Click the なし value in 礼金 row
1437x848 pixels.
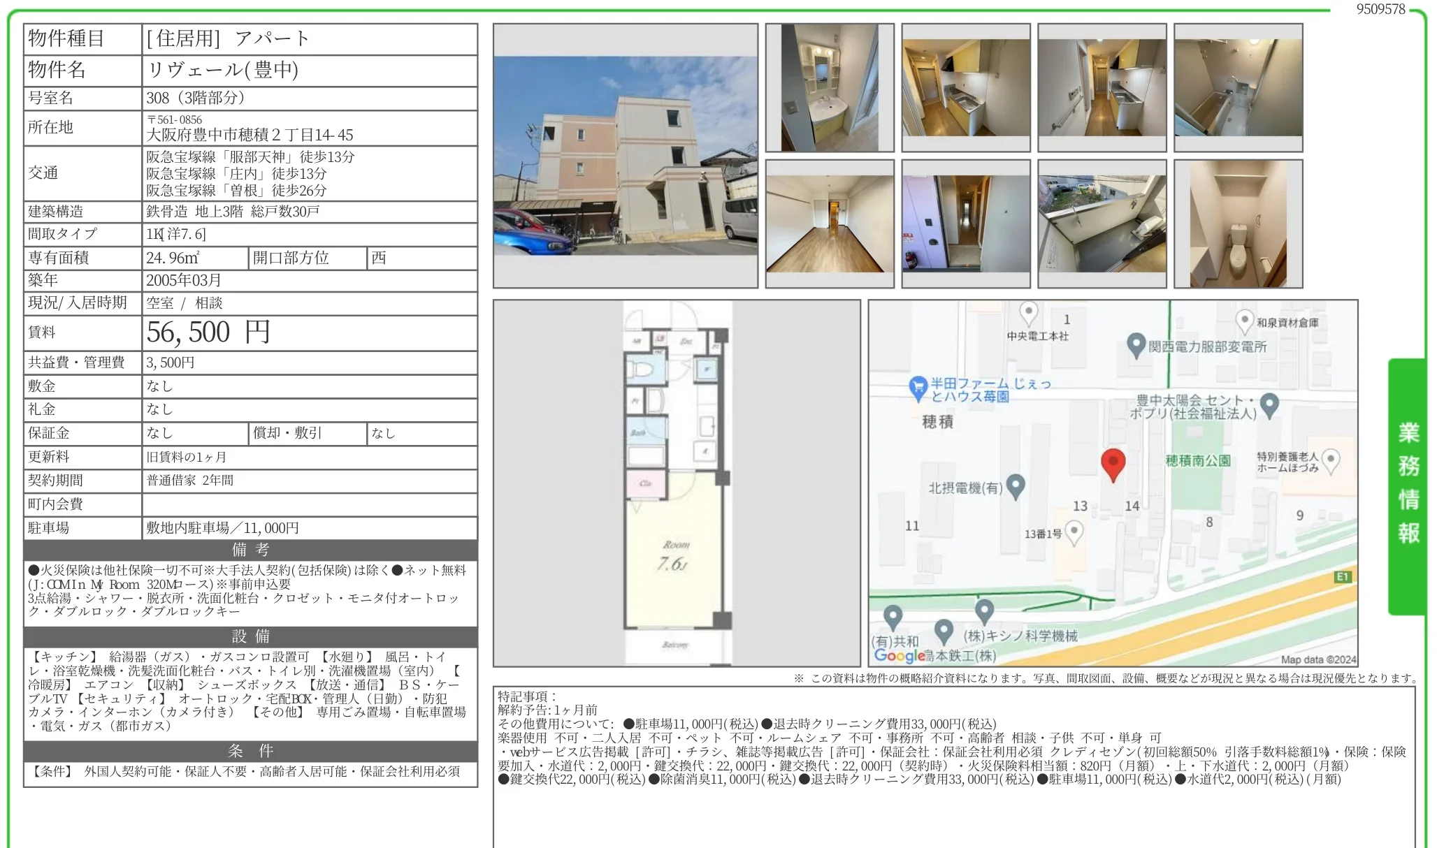[159, 409]
